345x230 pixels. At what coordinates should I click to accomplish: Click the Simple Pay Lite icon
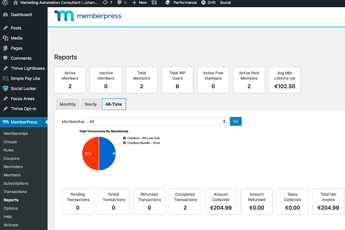coord(5,78)
